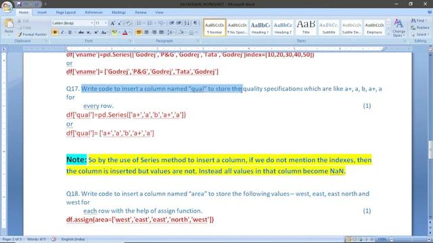Apply the Subtitle style
Viewport: 433px width, 243px height.
(329, 28)
